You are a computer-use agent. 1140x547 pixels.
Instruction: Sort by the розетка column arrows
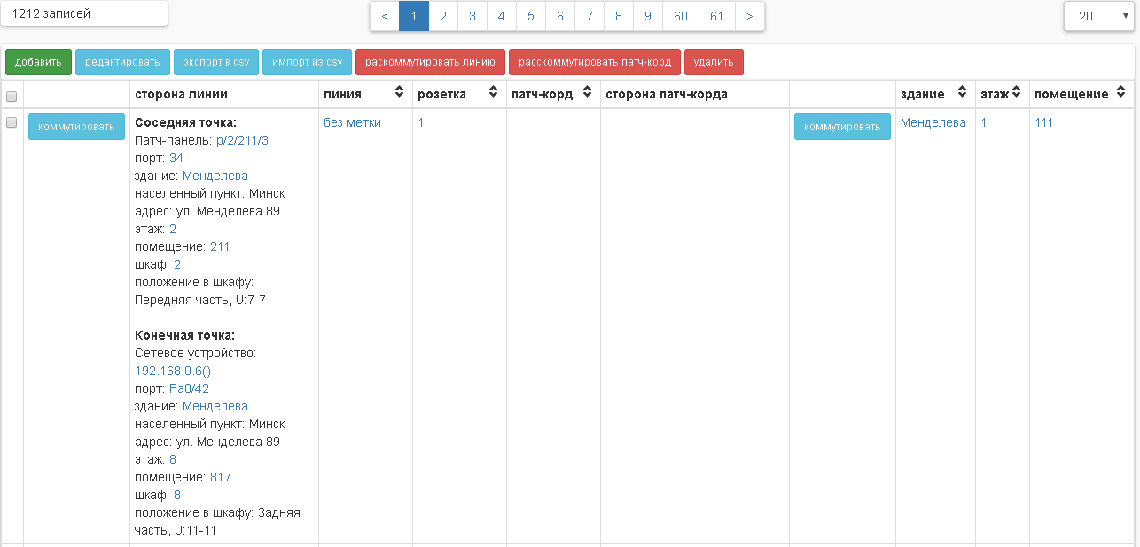click(493, 93)
